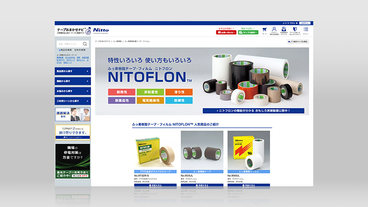
Task: Click the member login person icon
Action: click(274, 30)
